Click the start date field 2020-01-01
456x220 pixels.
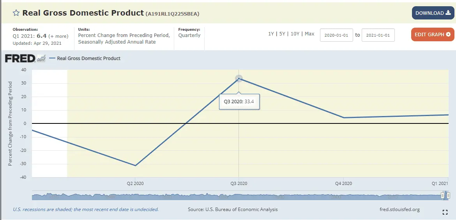click(x=336, y=35)
